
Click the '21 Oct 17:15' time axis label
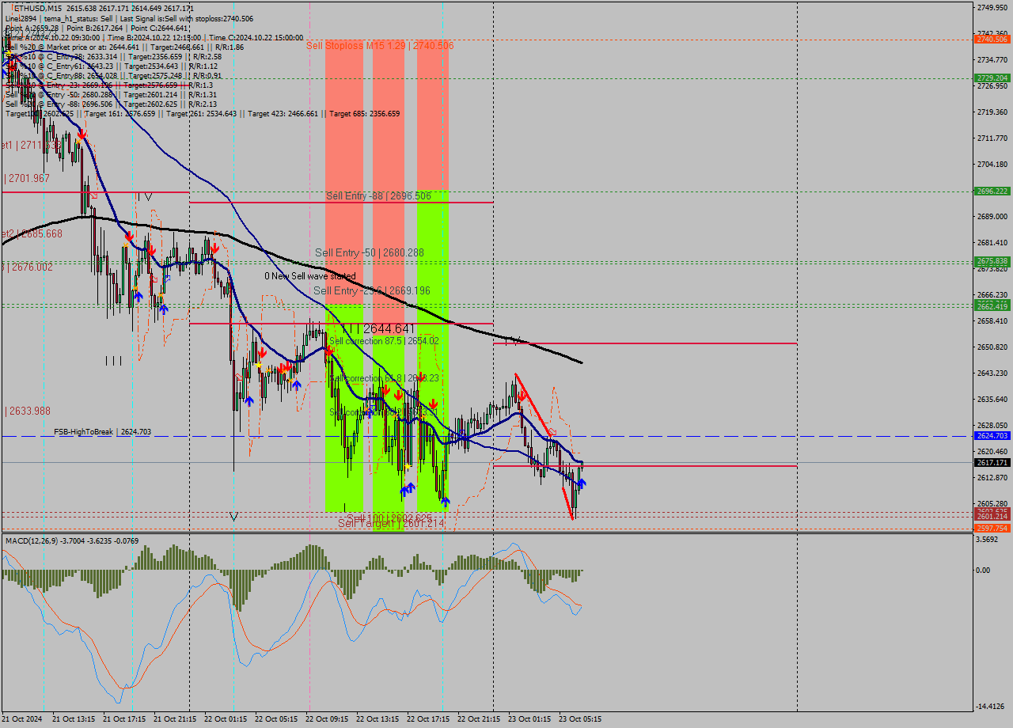pyautogui.click(x=124, y=719)
